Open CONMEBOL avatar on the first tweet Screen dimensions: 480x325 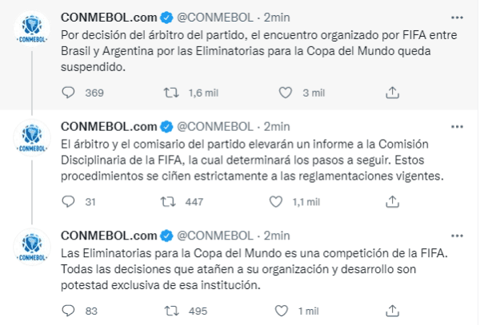click(x=30, y=30)
